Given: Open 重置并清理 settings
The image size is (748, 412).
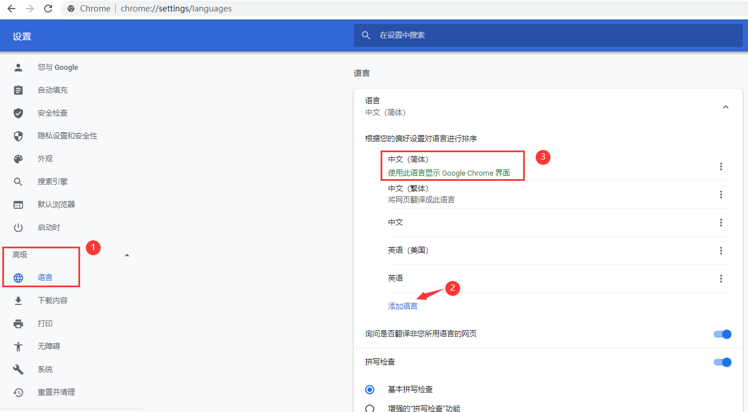Looking at the screenshot, I should click(57, 393).
